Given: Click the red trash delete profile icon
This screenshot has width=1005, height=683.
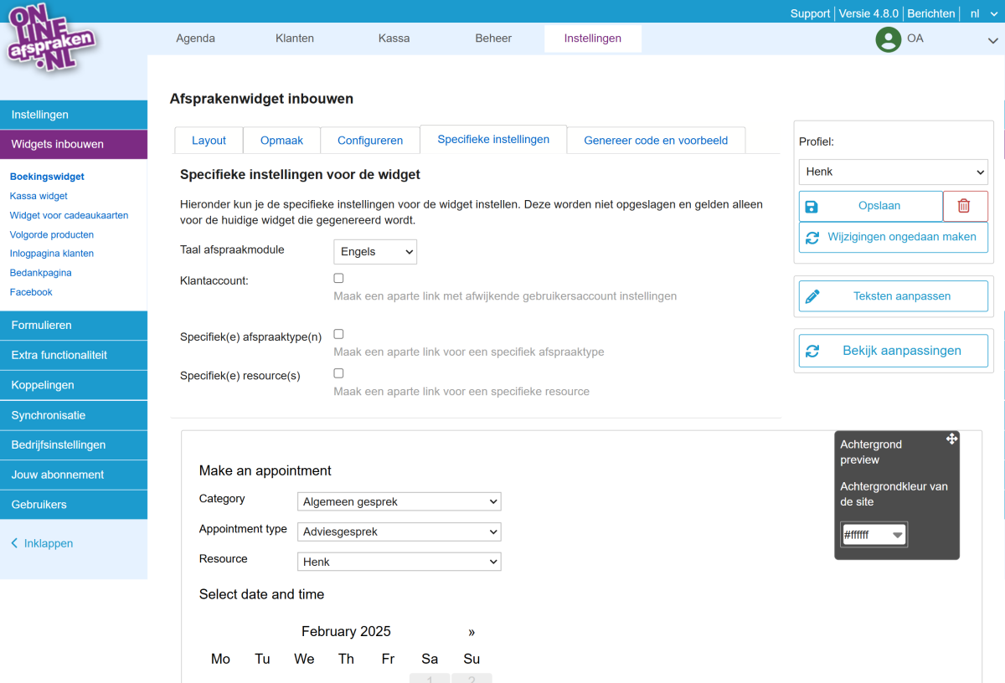Looking at the screenshot, I should 964,206.
